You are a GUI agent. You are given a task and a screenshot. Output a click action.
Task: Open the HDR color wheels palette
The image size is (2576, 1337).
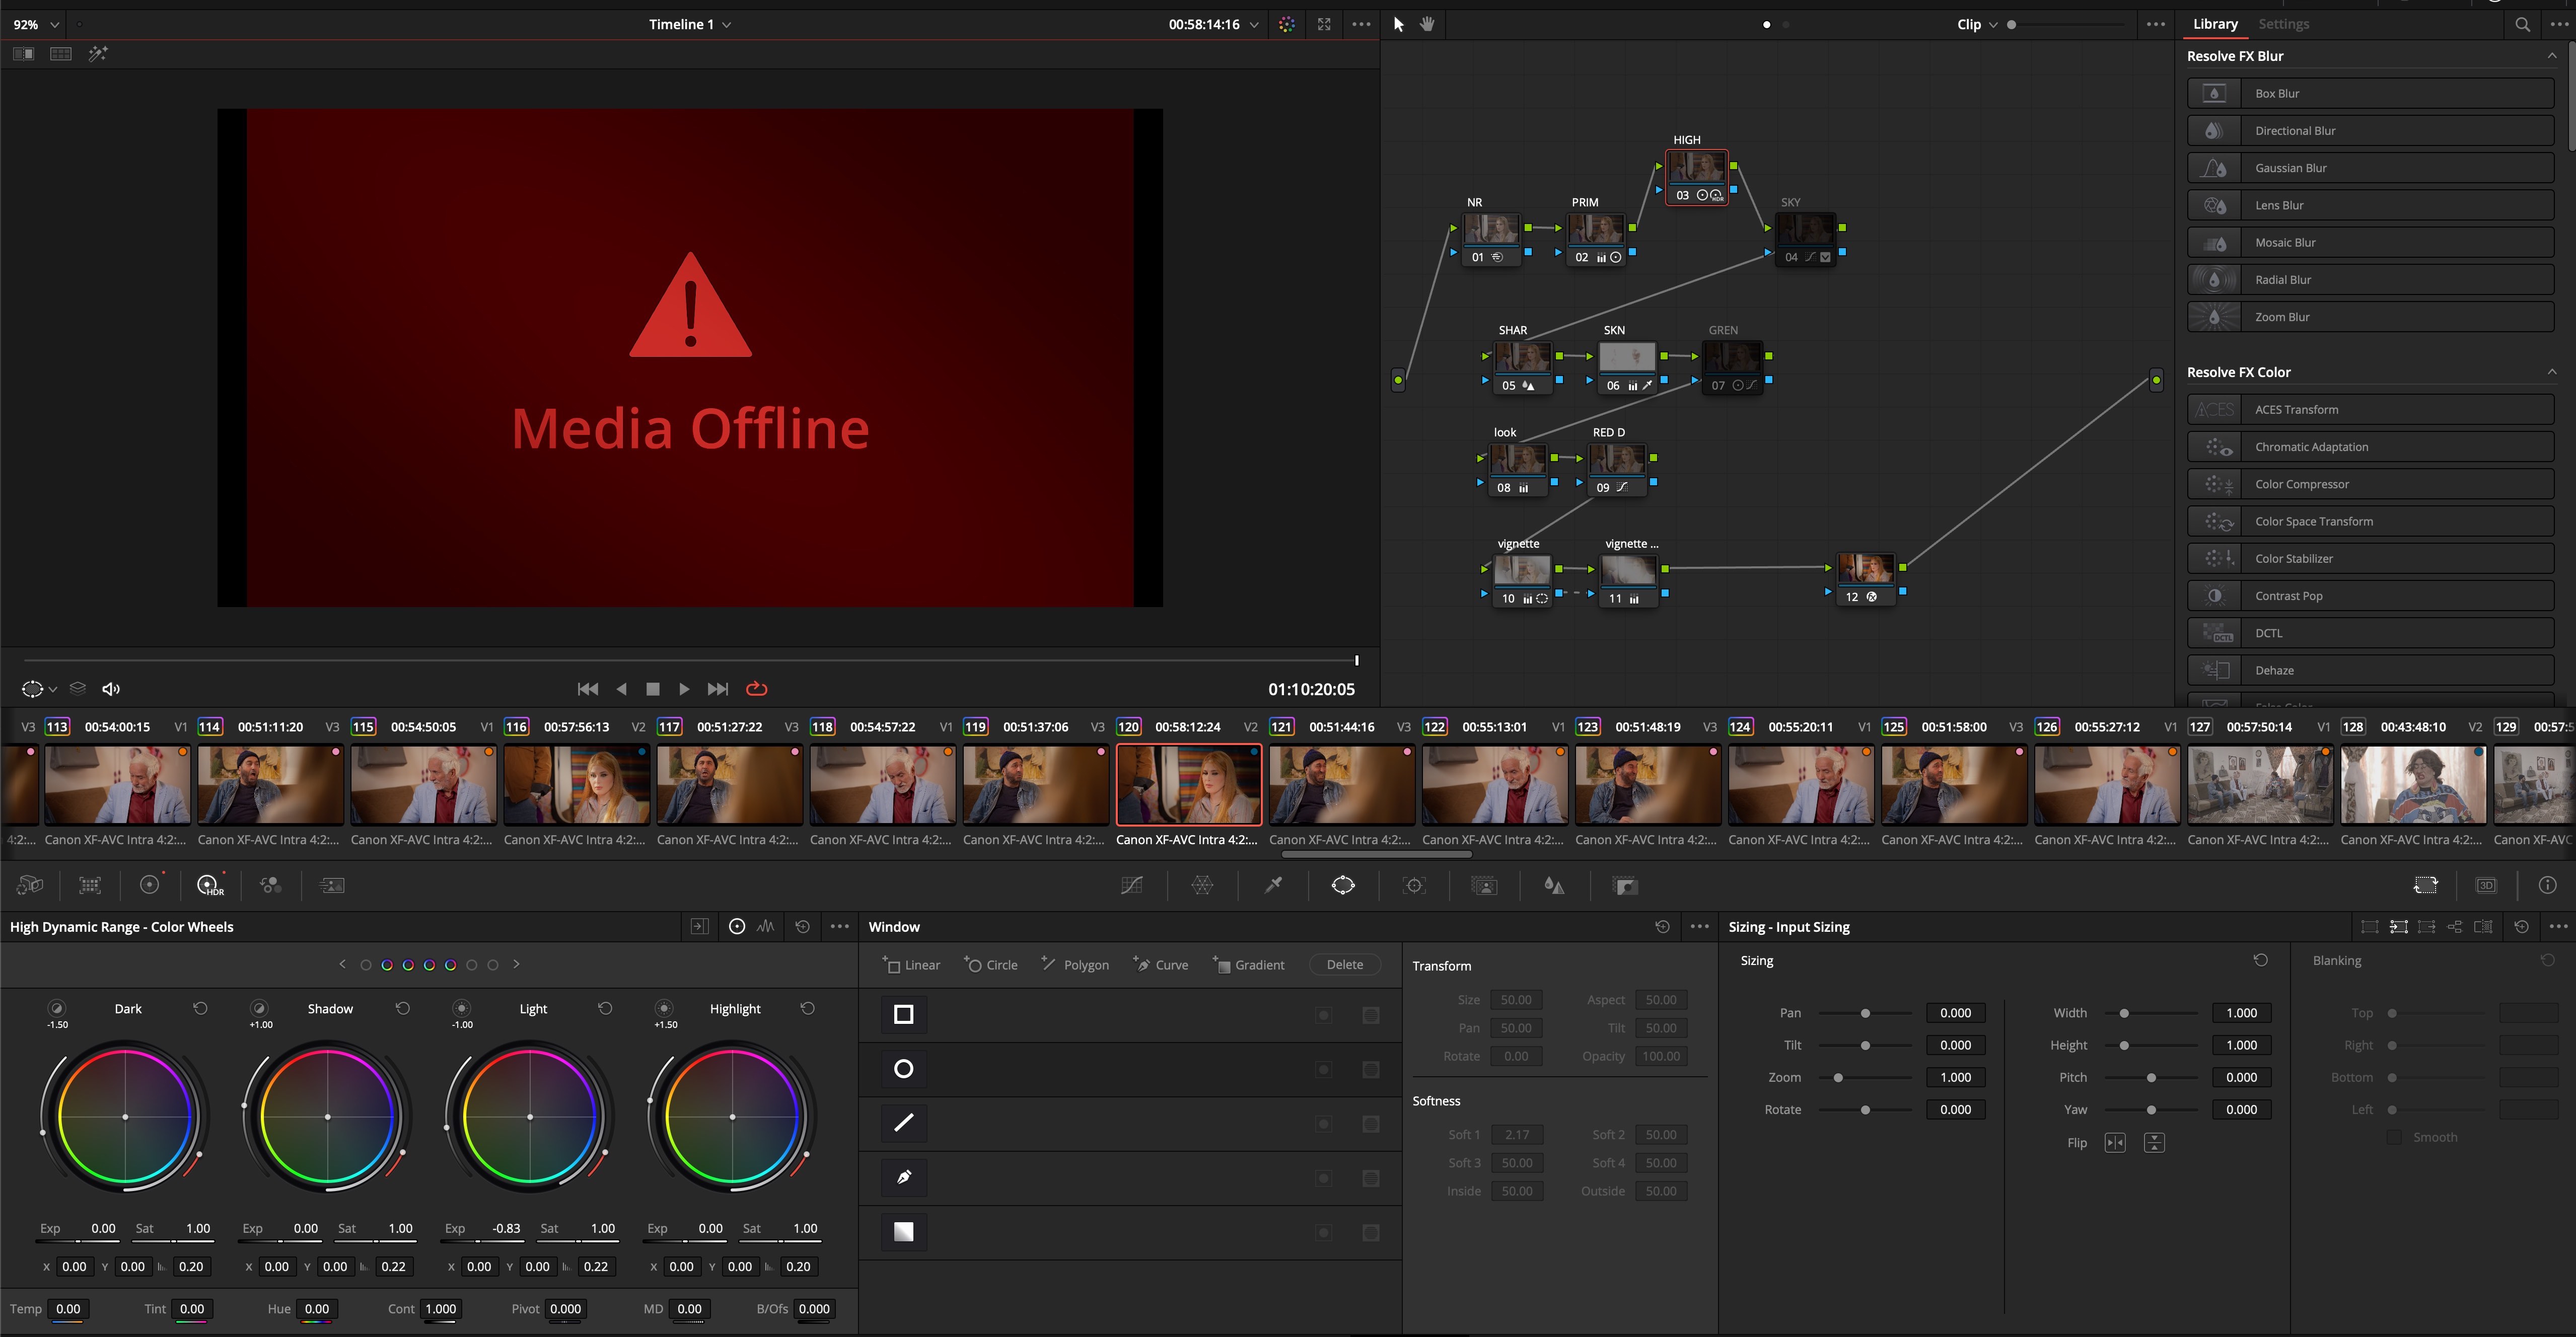[x=210, y=885]
